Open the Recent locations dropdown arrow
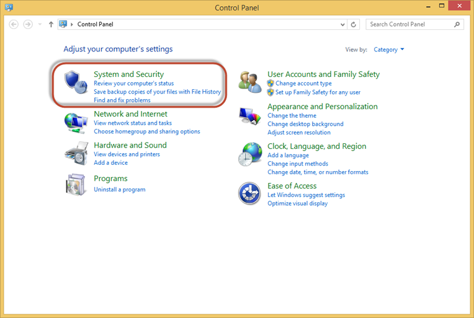Viewport: 474px width, 318px height. [x=40, y=24]
